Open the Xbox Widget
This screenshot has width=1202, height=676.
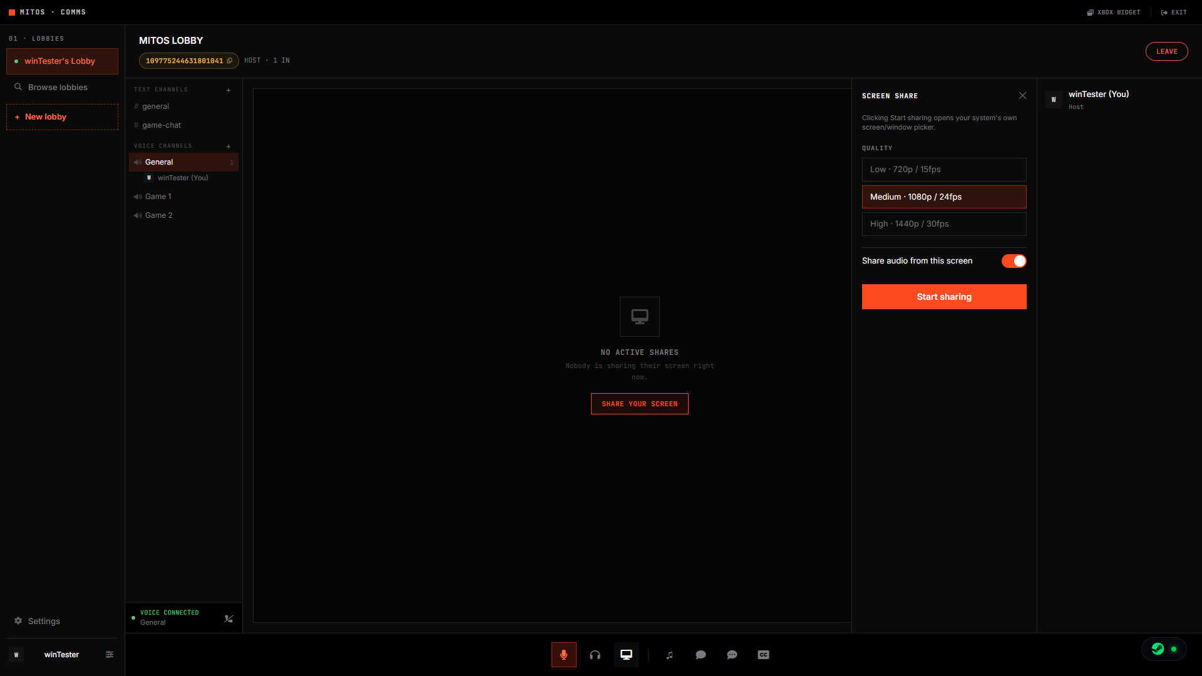[1114, 13]
